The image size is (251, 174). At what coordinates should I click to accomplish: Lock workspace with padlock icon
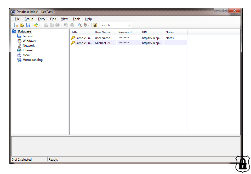[95, 25]
